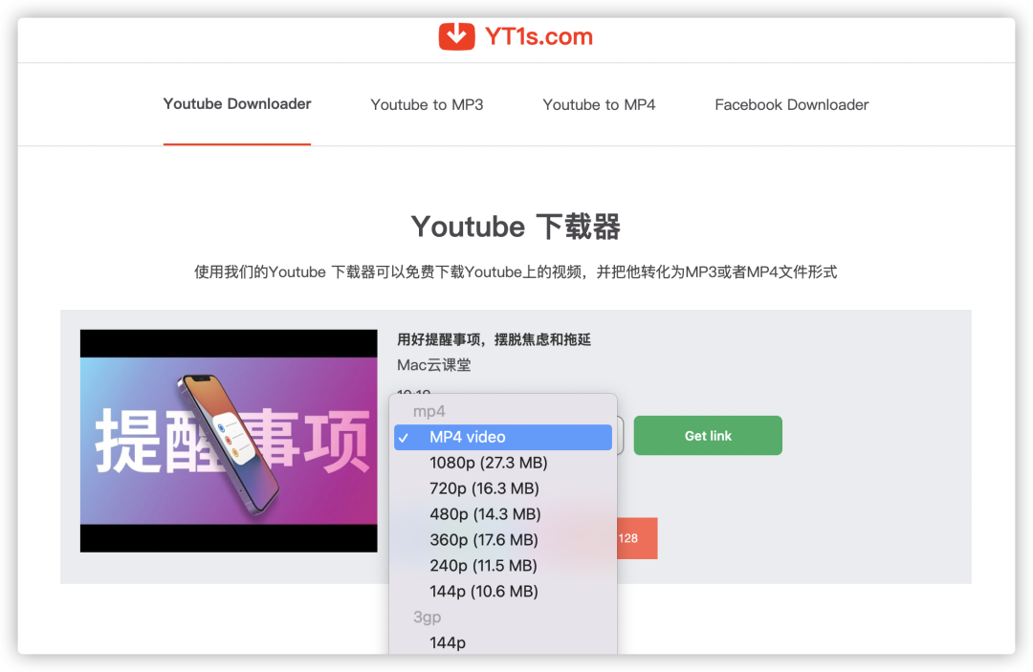Click the YT1s.com download arrow logo icon
Image resolution: width=1033 pixels, height=672 pixels.
(456, 36)
